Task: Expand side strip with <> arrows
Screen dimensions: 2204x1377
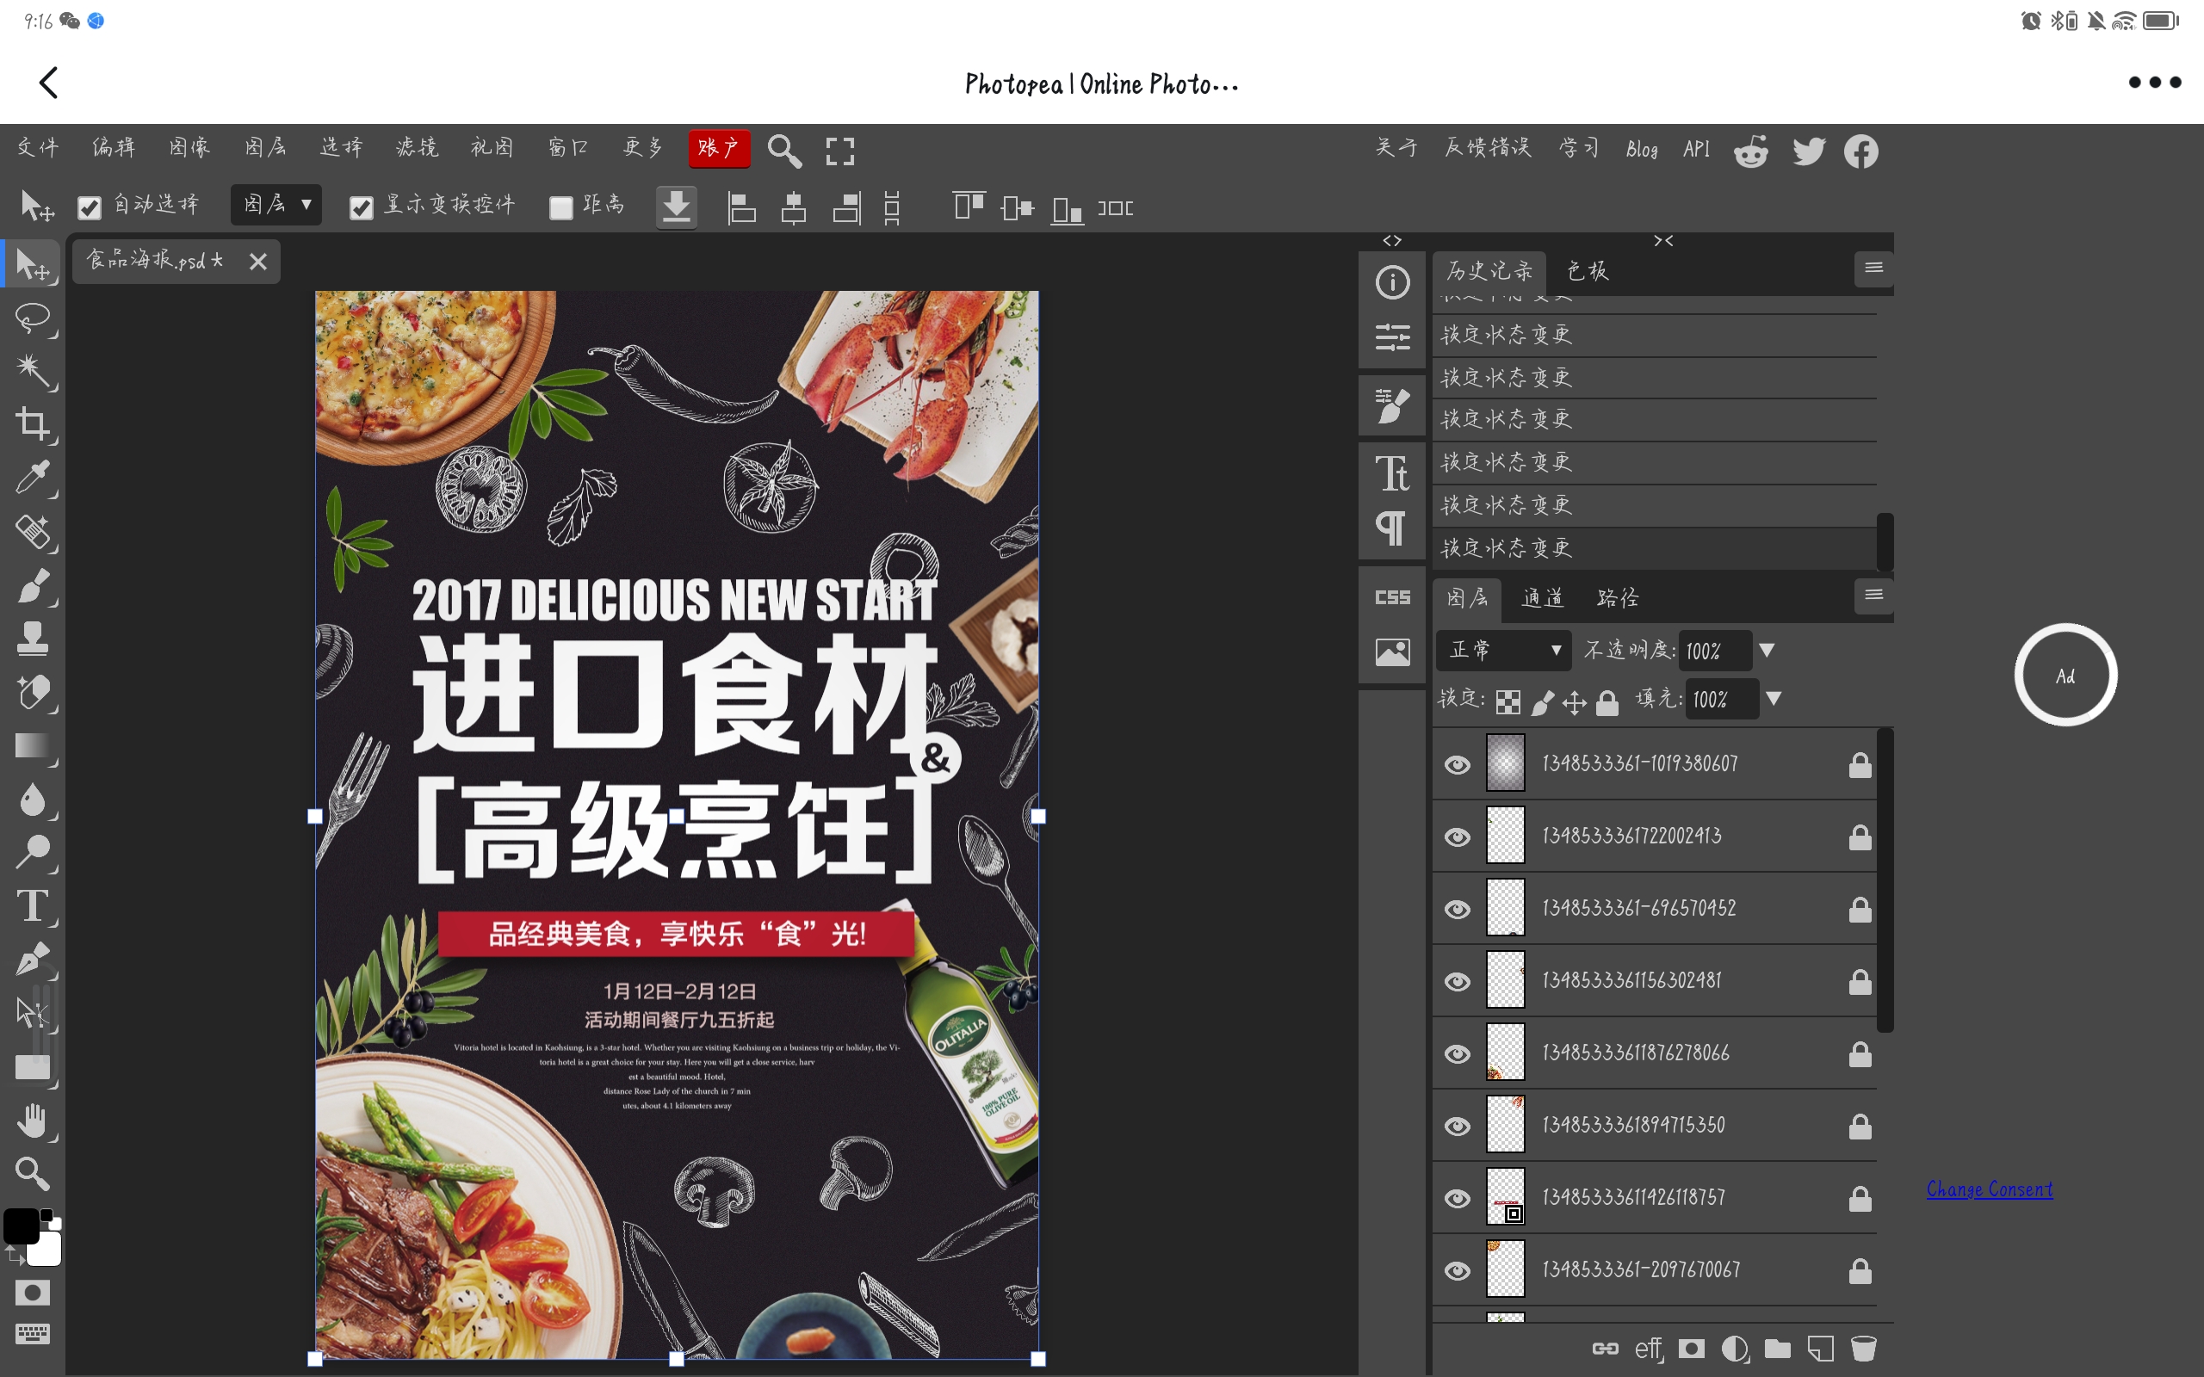Action: click(1391, 240)
